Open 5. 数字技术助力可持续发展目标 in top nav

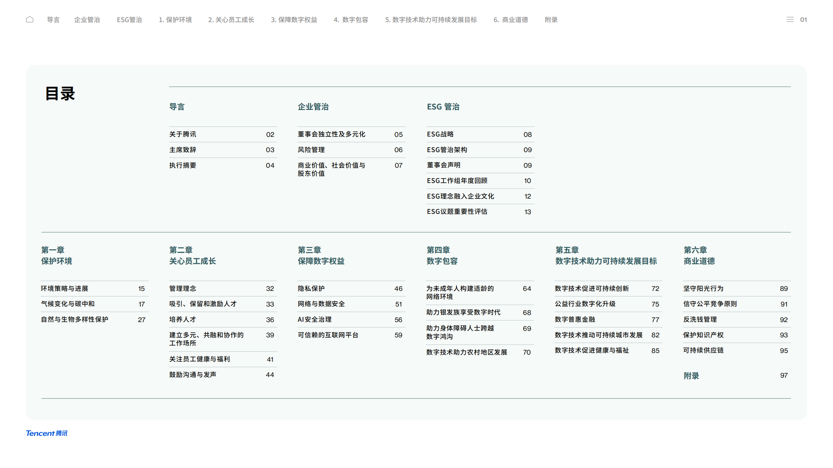tap(431, 20)
